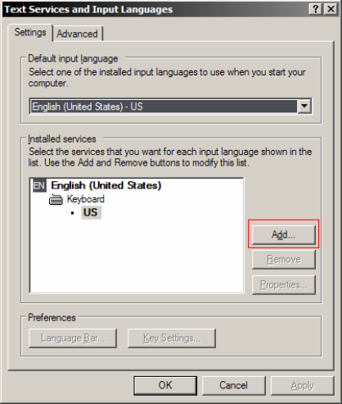
Task: Switch to the Settings tab
Action: [30, 33]
